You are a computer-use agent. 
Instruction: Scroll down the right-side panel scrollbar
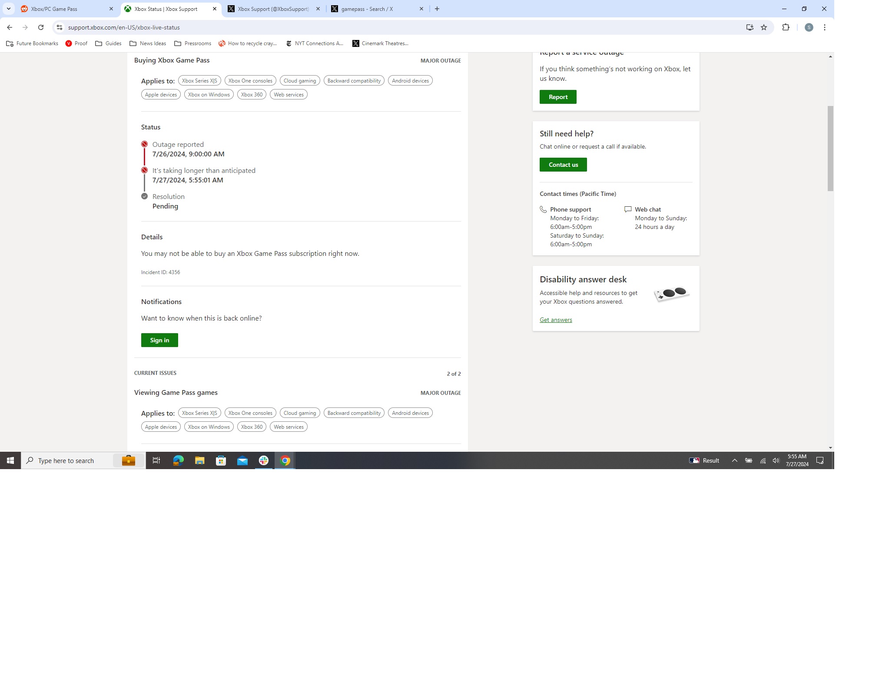click(x=830, y=447)
